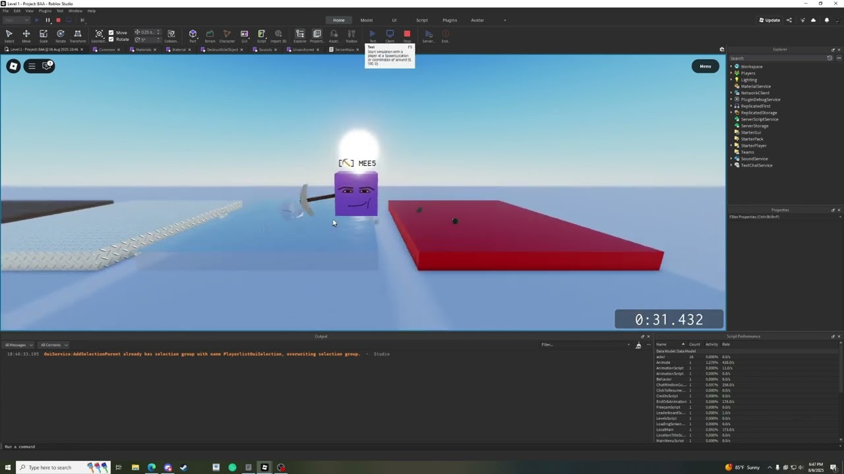Open the Toolbox
This screenshot has height=474, width=844.
point(351,36)
